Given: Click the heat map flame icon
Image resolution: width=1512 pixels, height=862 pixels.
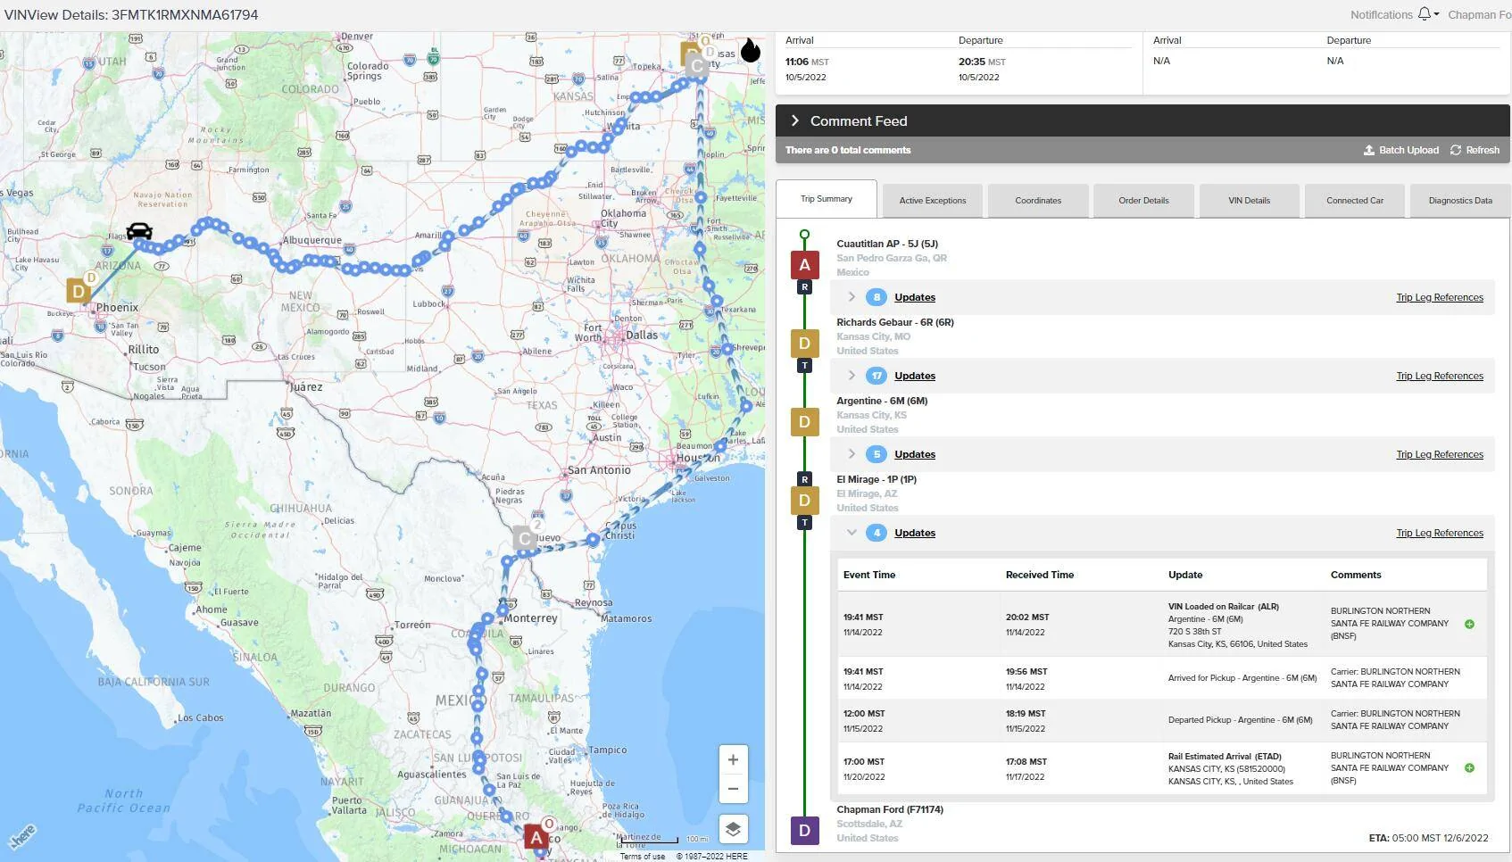Looking at the screenshot, I should pos(751,50).
